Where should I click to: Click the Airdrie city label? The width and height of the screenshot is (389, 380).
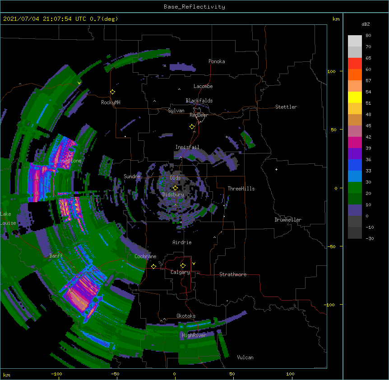(x=182, y=242)
